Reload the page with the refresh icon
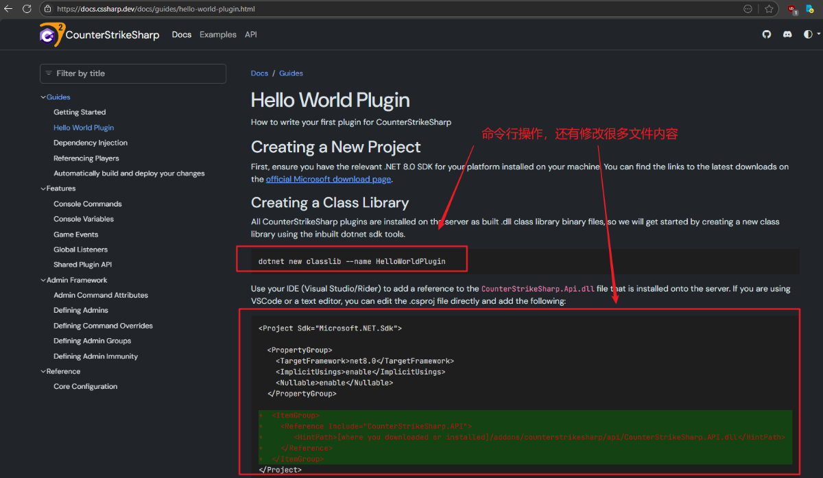823x478 pixels. 27,9
